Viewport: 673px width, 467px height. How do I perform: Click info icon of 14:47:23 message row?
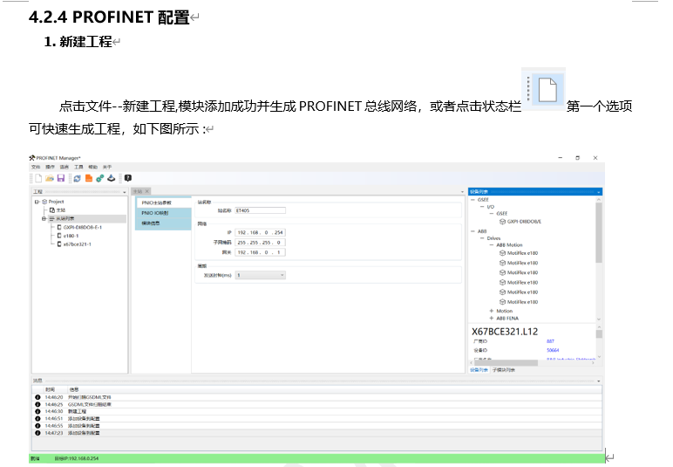(x=37, y=433)
